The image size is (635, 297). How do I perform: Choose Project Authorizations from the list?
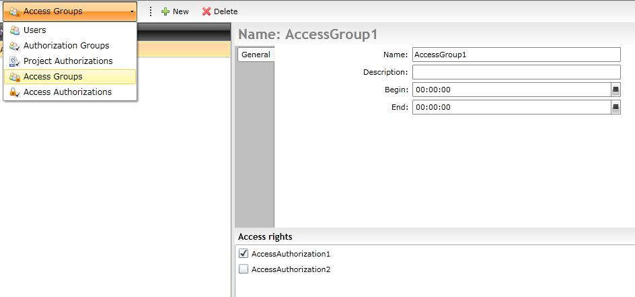[x=68, y=61]
